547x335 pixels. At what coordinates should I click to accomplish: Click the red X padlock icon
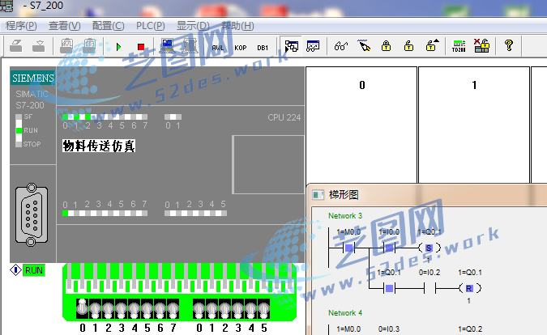tap(481, 45)
